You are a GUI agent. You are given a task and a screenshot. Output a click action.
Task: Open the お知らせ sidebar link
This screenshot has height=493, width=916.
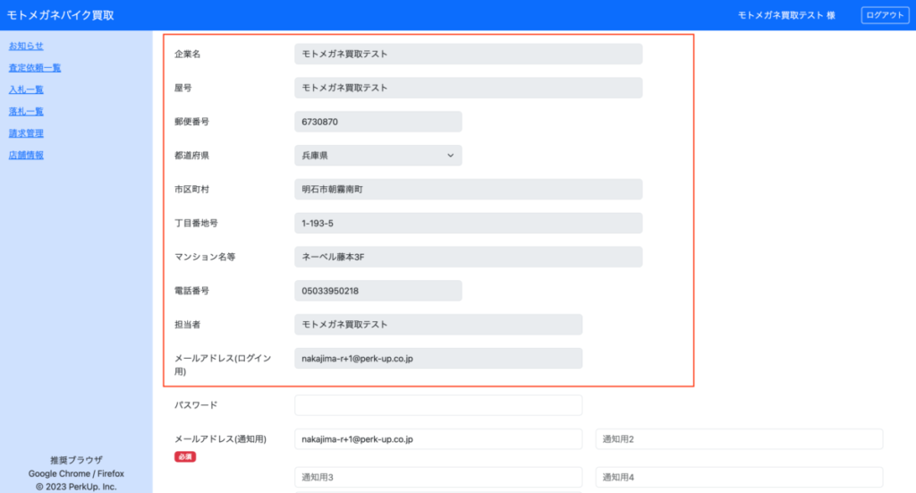click(x=26, y=46)
